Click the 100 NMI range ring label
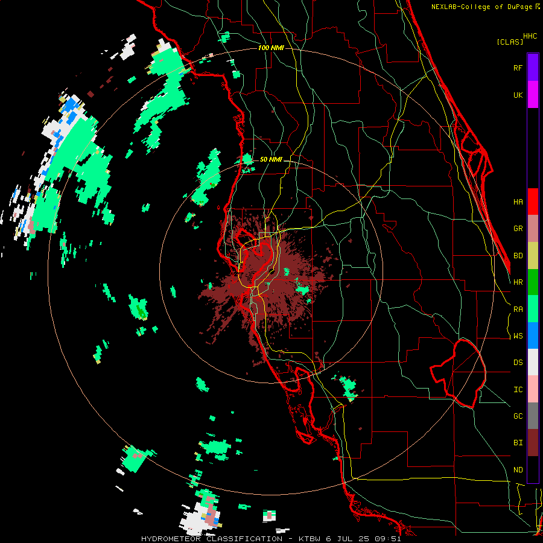Screen dimensions: 543x543 [x=271, y=48]
